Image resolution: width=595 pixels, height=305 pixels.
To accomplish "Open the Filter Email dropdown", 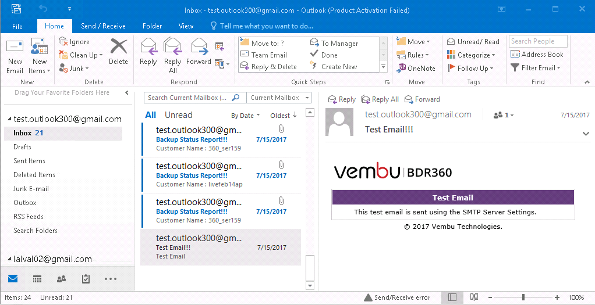I will [x=536, y=68].
